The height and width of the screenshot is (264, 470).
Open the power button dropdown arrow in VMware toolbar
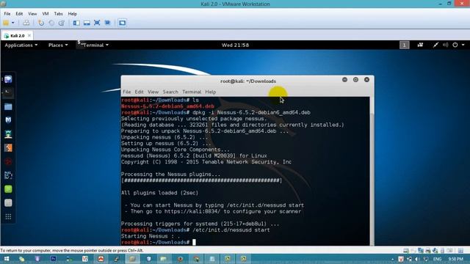pos(13,23)
